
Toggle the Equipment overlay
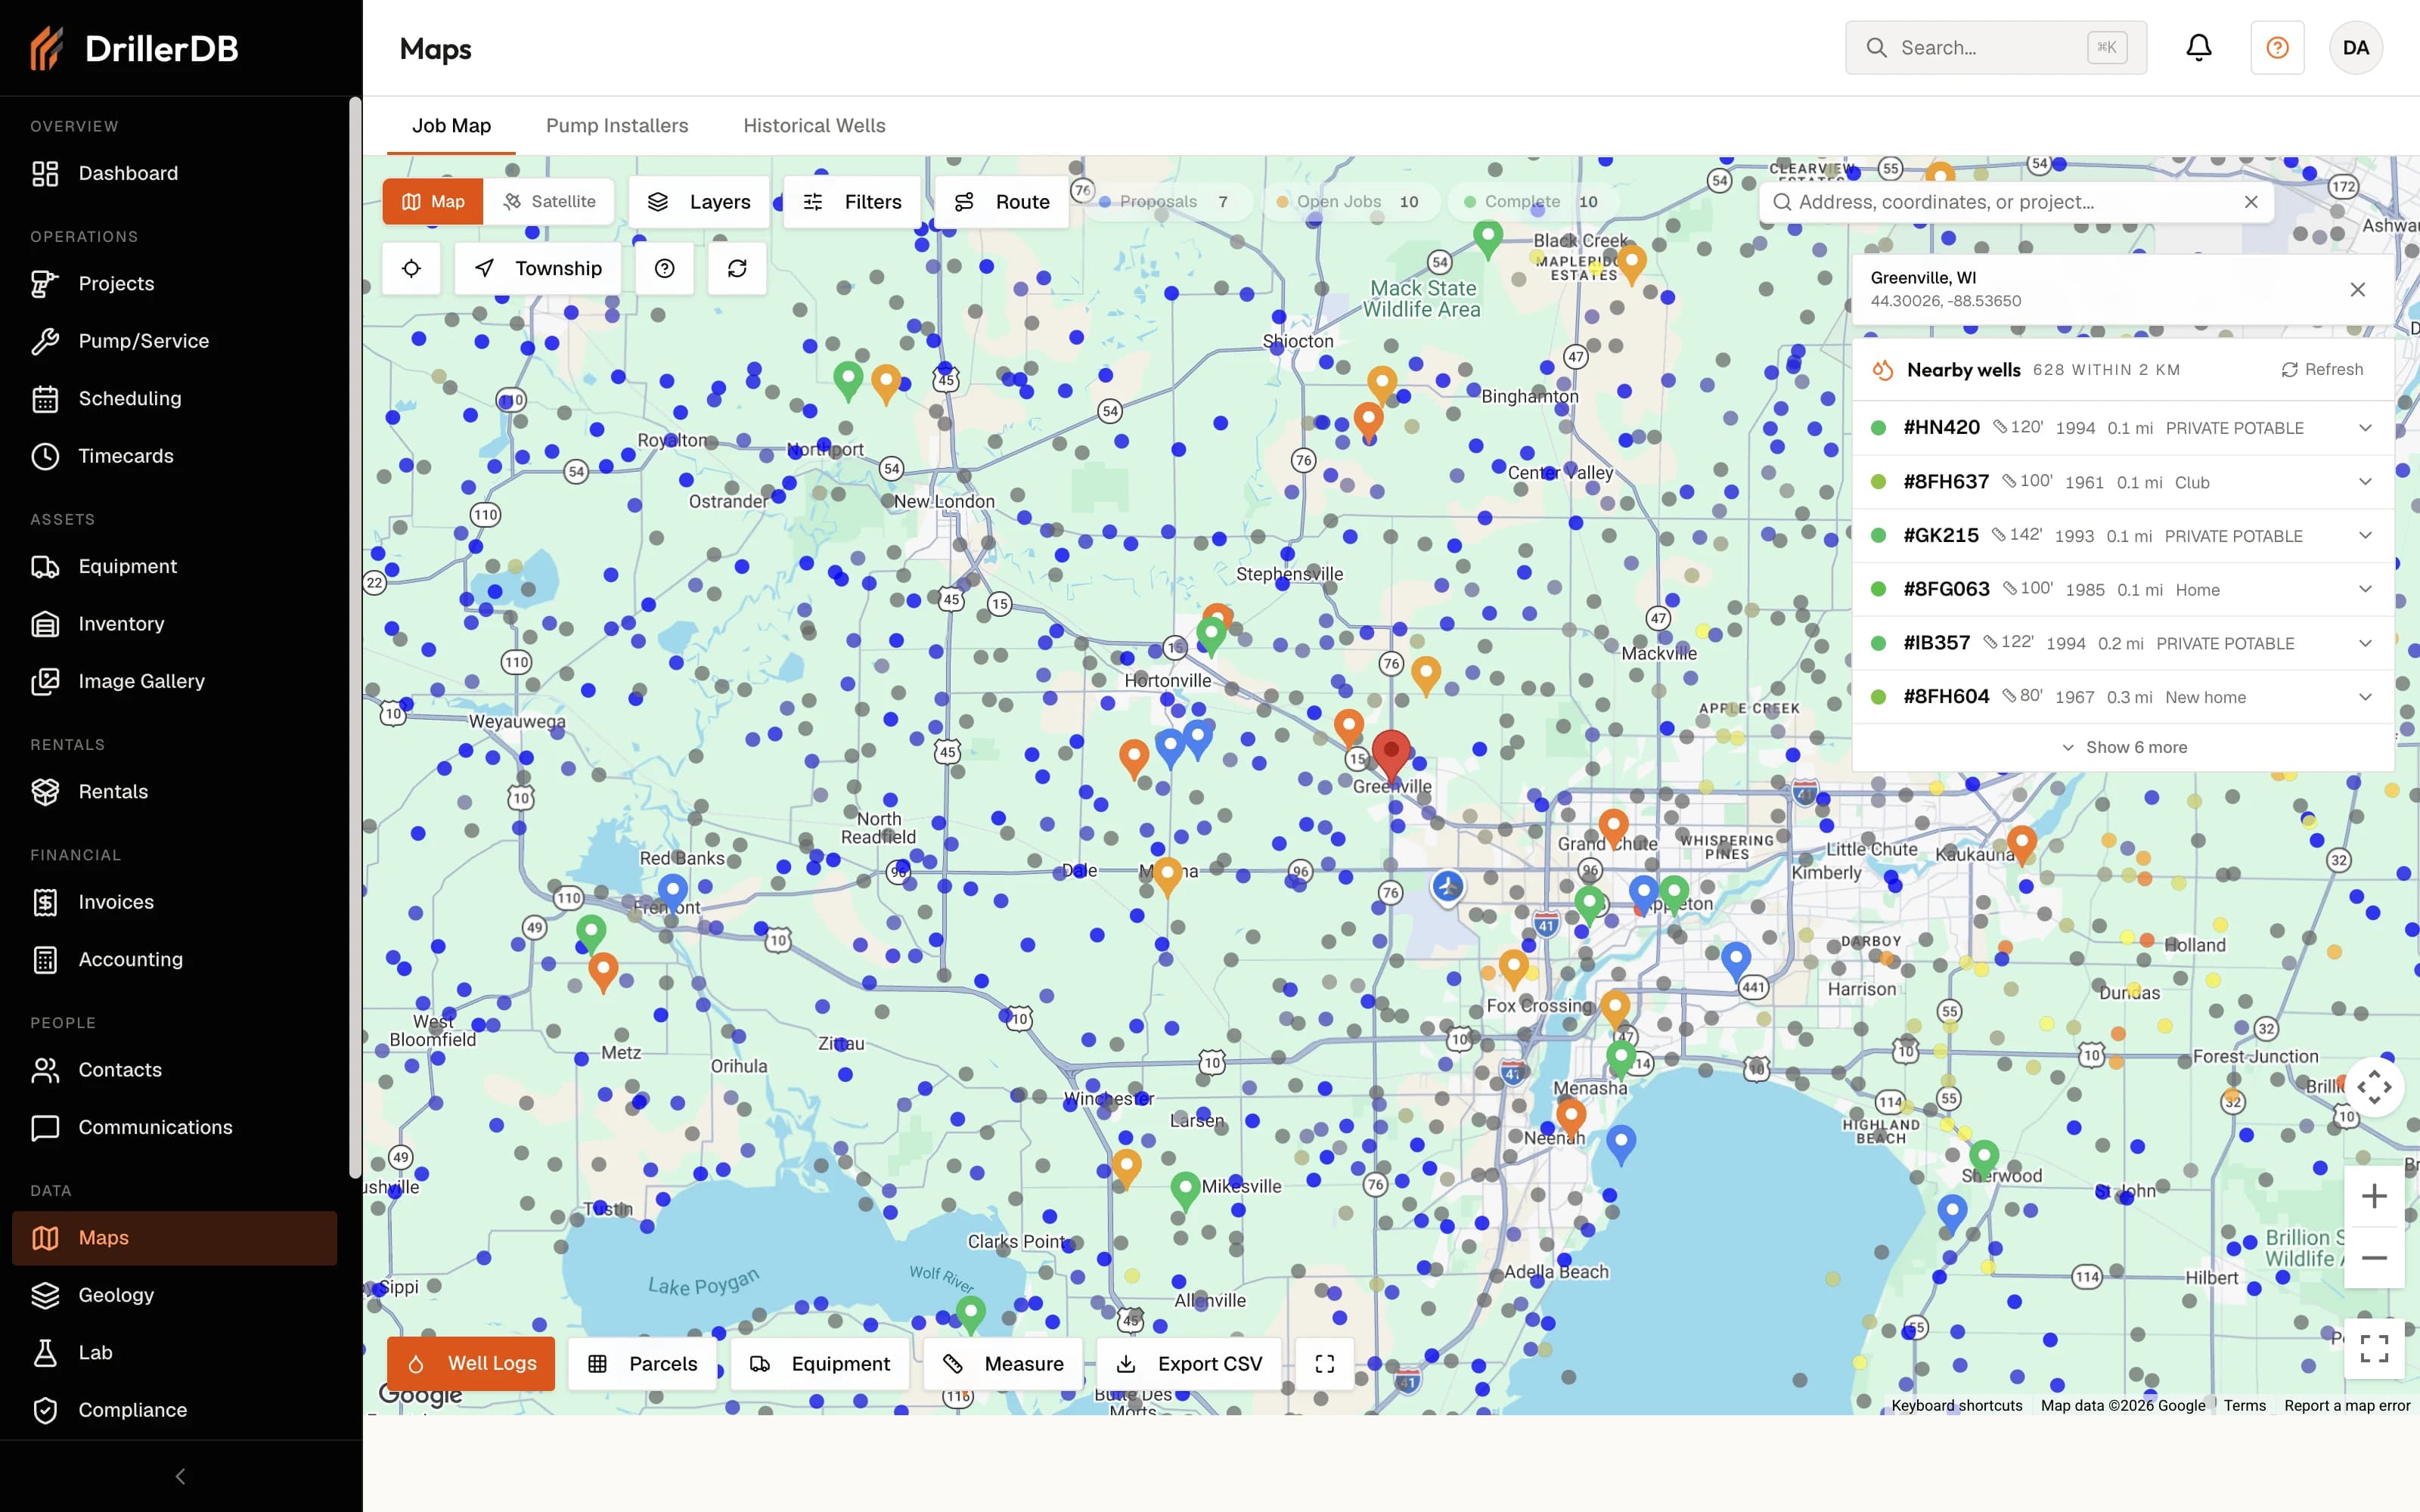click(x=820, y=1364)
